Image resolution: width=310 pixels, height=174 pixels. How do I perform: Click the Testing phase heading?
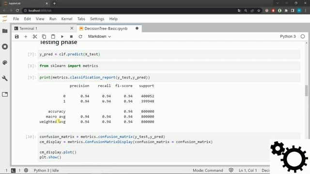[x=58, y=43]
